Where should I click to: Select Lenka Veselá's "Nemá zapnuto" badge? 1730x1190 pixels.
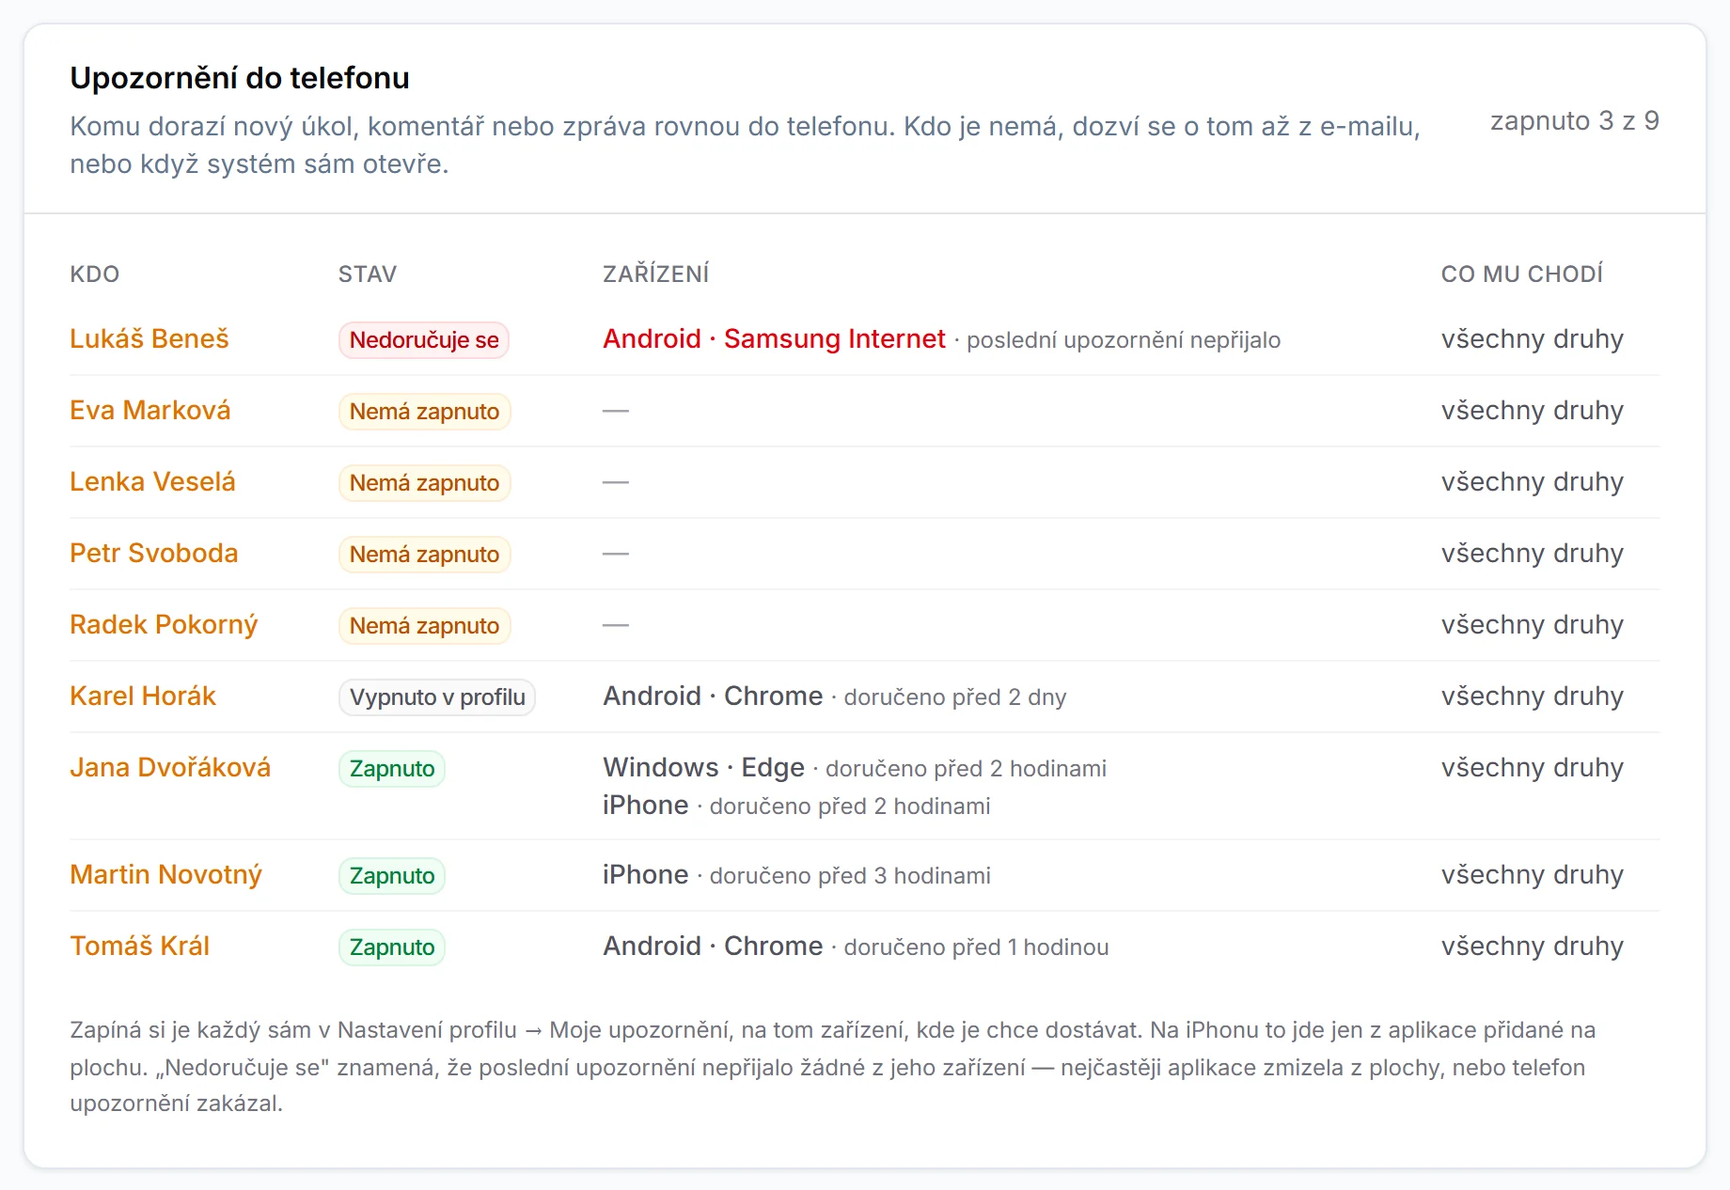(x=424, y=483)
